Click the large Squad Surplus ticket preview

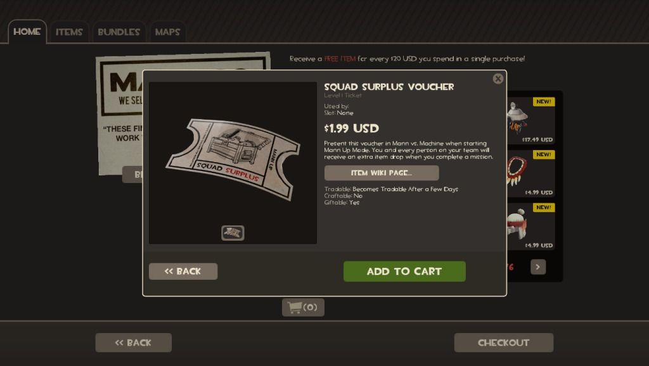pos(233,159)
